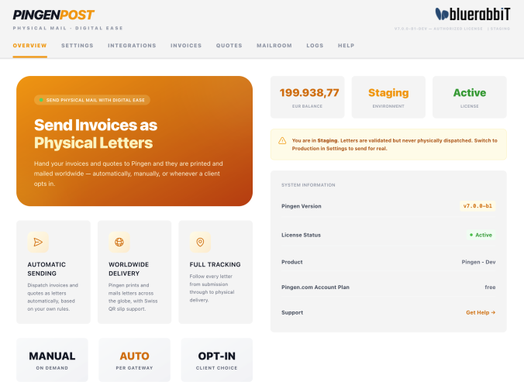This screenshot has height=389, width=524.
Task: Click the globe Worldwide Delivery icon
Action: coord(119,242)
